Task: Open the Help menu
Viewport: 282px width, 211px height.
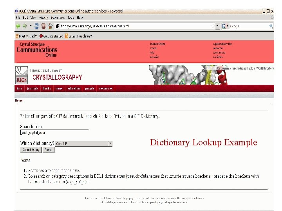Action: 80,18
